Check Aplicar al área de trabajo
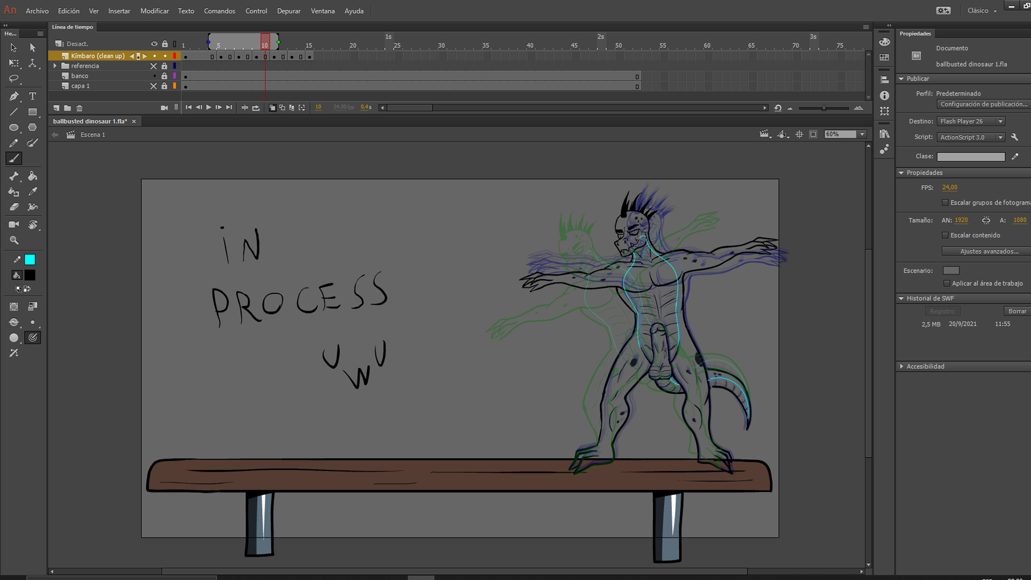This screenshot has height=580, width=1031. (x=947, y=284)
